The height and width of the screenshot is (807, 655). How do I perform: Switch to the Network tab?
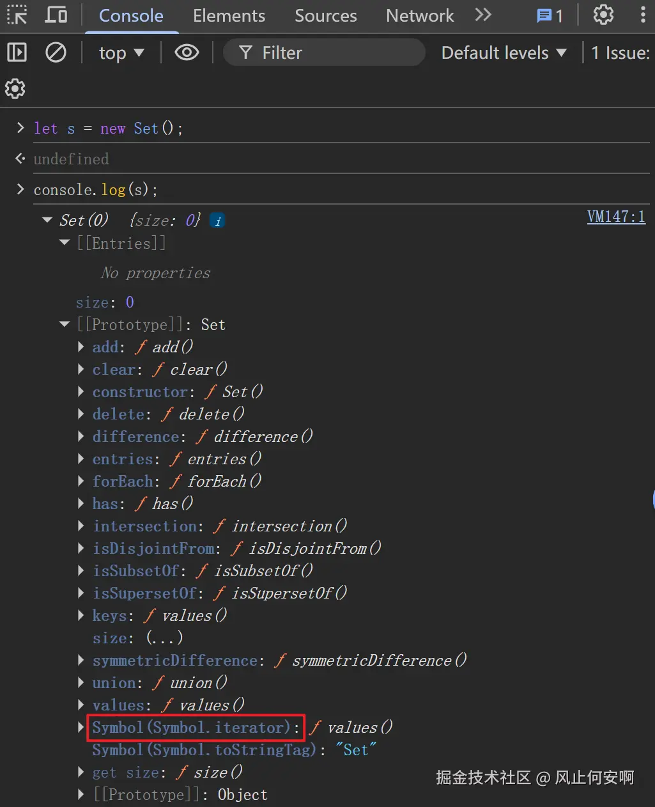(x=420, y=16)
